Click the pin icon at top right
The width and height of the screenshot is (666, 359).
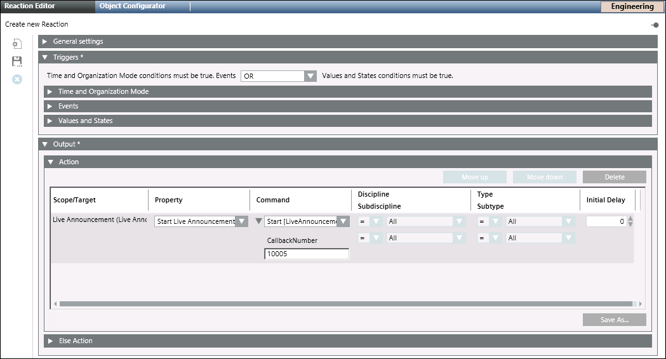coord(655,25)
